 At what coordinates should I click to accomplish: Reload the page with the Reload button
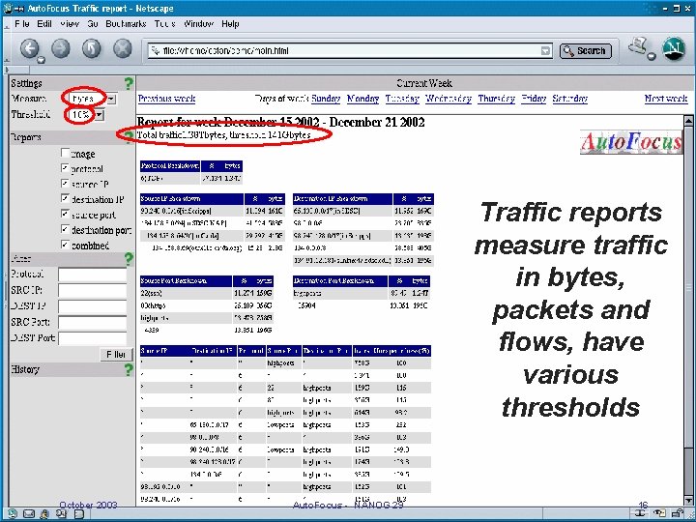pos(92,48)
